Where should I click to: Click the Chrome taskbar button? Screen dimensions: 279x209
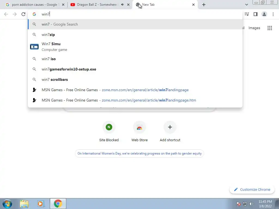[58, 204]
